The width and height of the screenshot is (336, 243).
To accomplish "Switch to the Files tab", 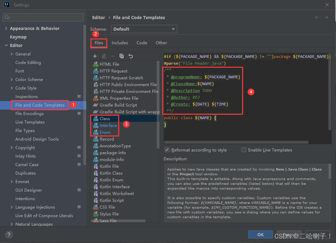I will coord(99,43).
